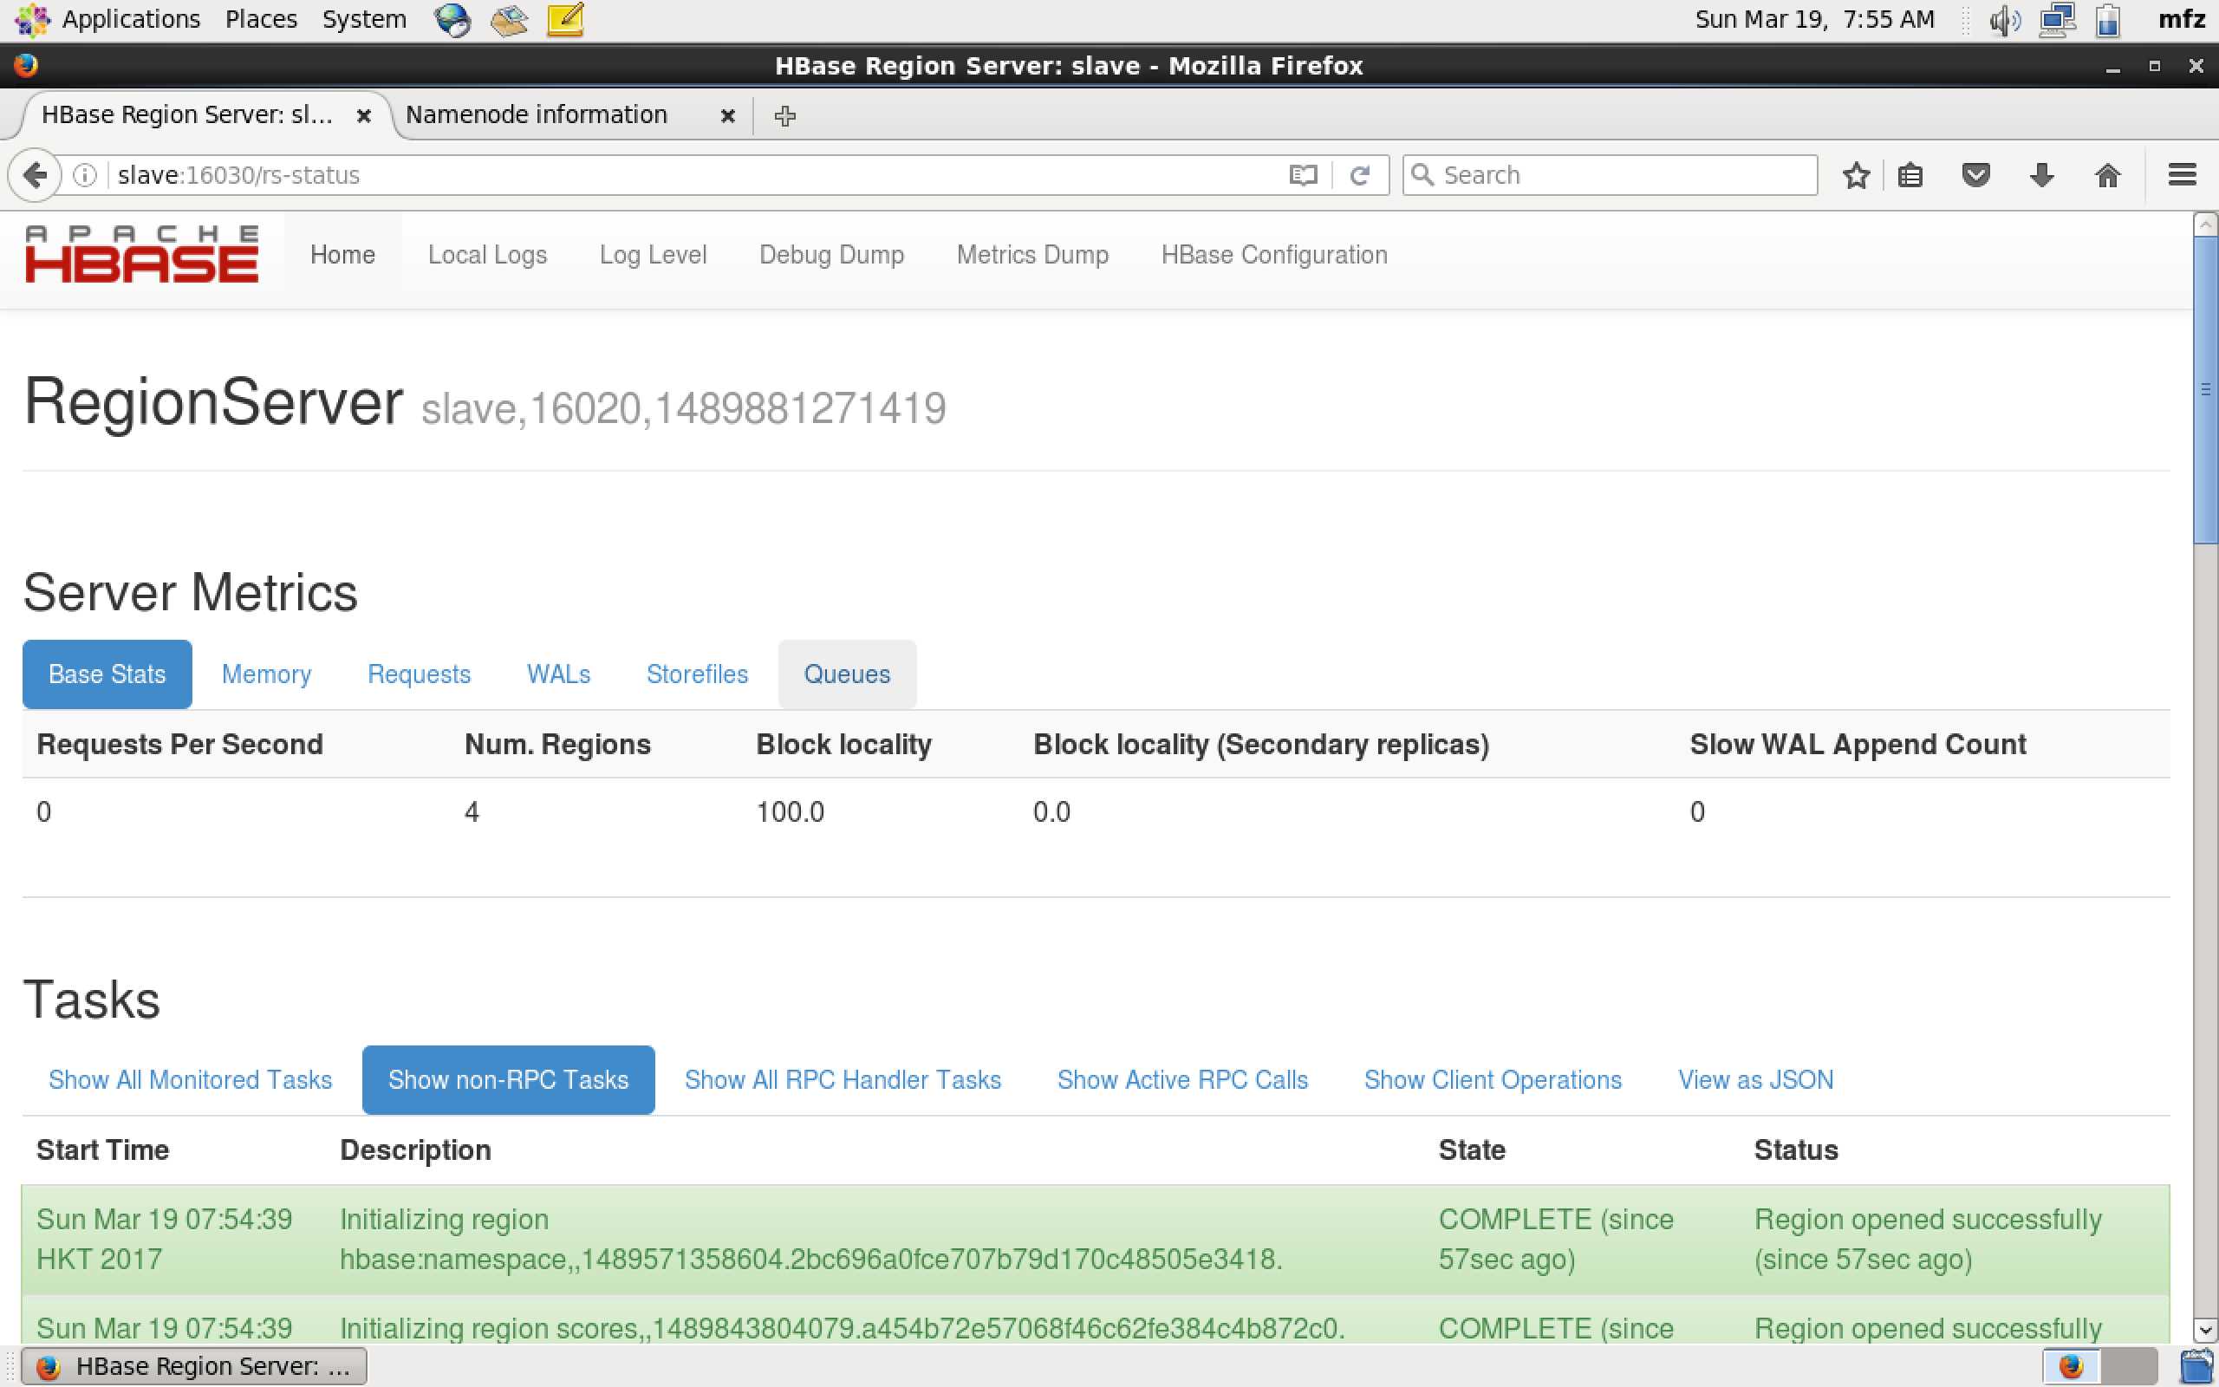
Task: Show Client Operations tasks
Action: tap(1493, 1080)
